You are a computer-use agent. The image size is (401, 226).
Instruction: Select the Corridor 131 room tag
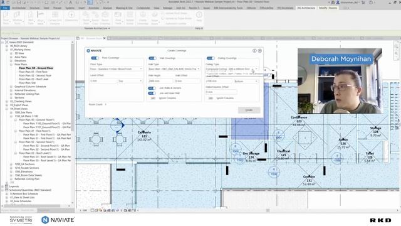309,180
